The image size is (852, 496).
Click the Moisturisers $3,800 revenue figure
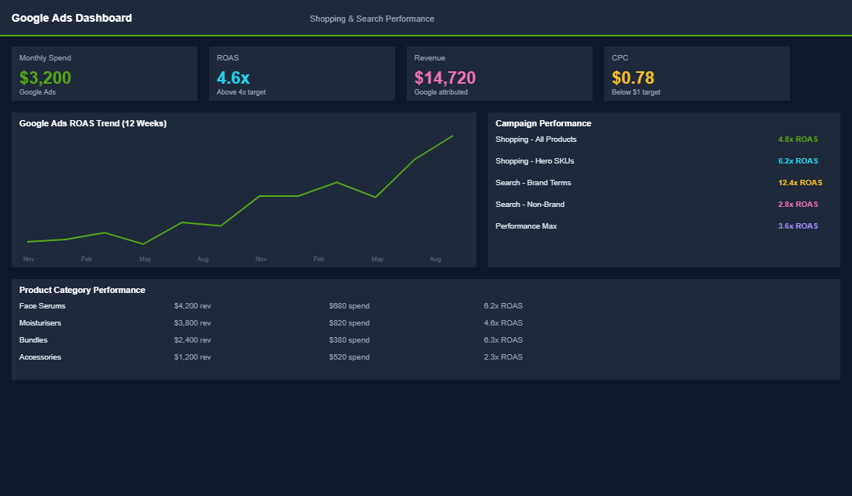pyautogui.click(x=192, y=322)
